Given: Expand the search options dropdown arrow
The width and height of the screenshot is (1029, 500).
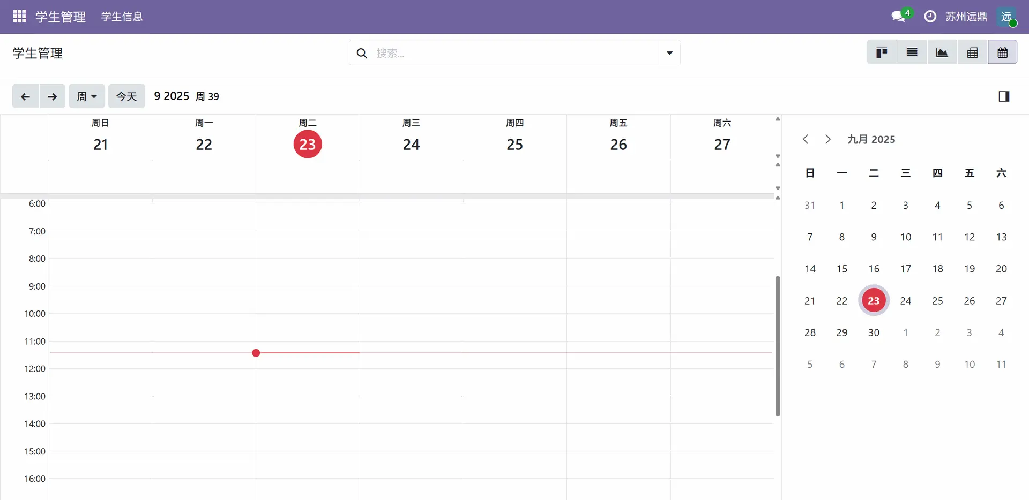Looking at the screenshot, I should pos(669,53).
